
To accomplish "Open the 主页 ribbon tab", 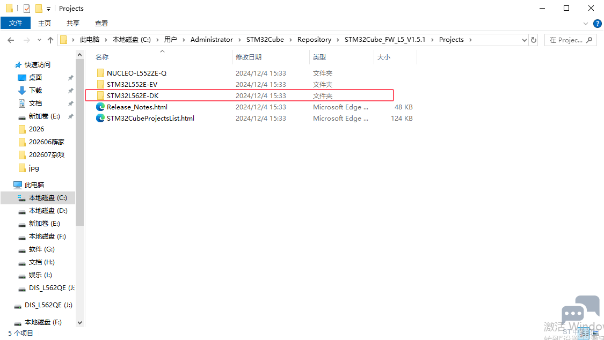I will click(x=45, y=23).
